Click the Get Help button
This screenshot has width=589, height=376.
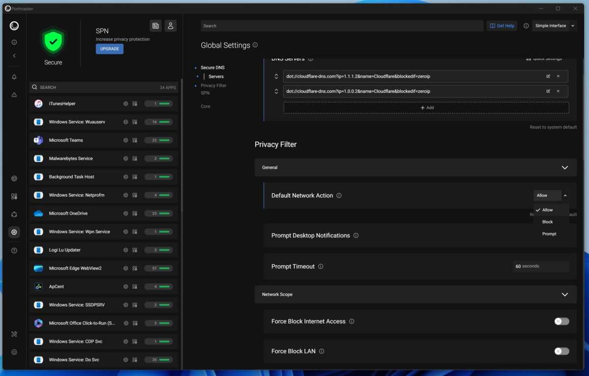pyautogui.click(x=502, y=26)
